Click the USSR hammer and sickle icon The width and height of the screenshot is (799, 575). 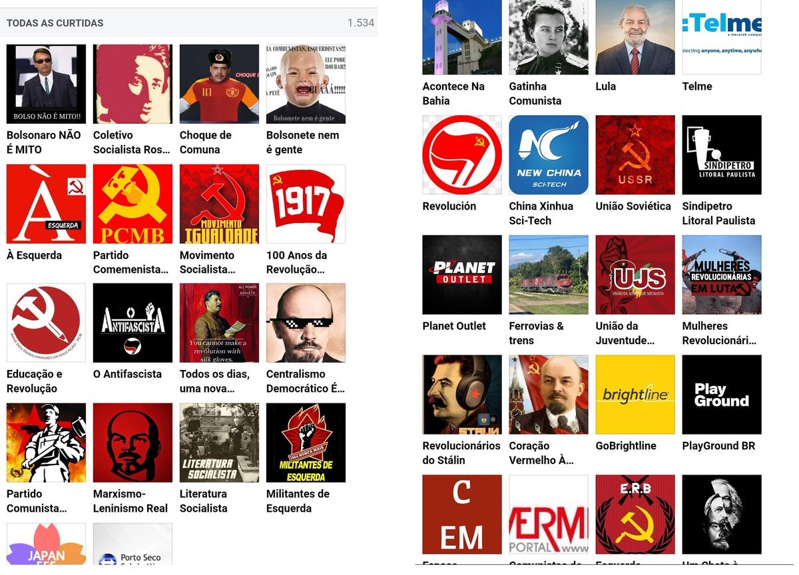point(635,155)
